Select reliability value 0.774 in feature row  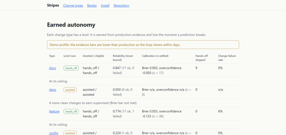117,111
